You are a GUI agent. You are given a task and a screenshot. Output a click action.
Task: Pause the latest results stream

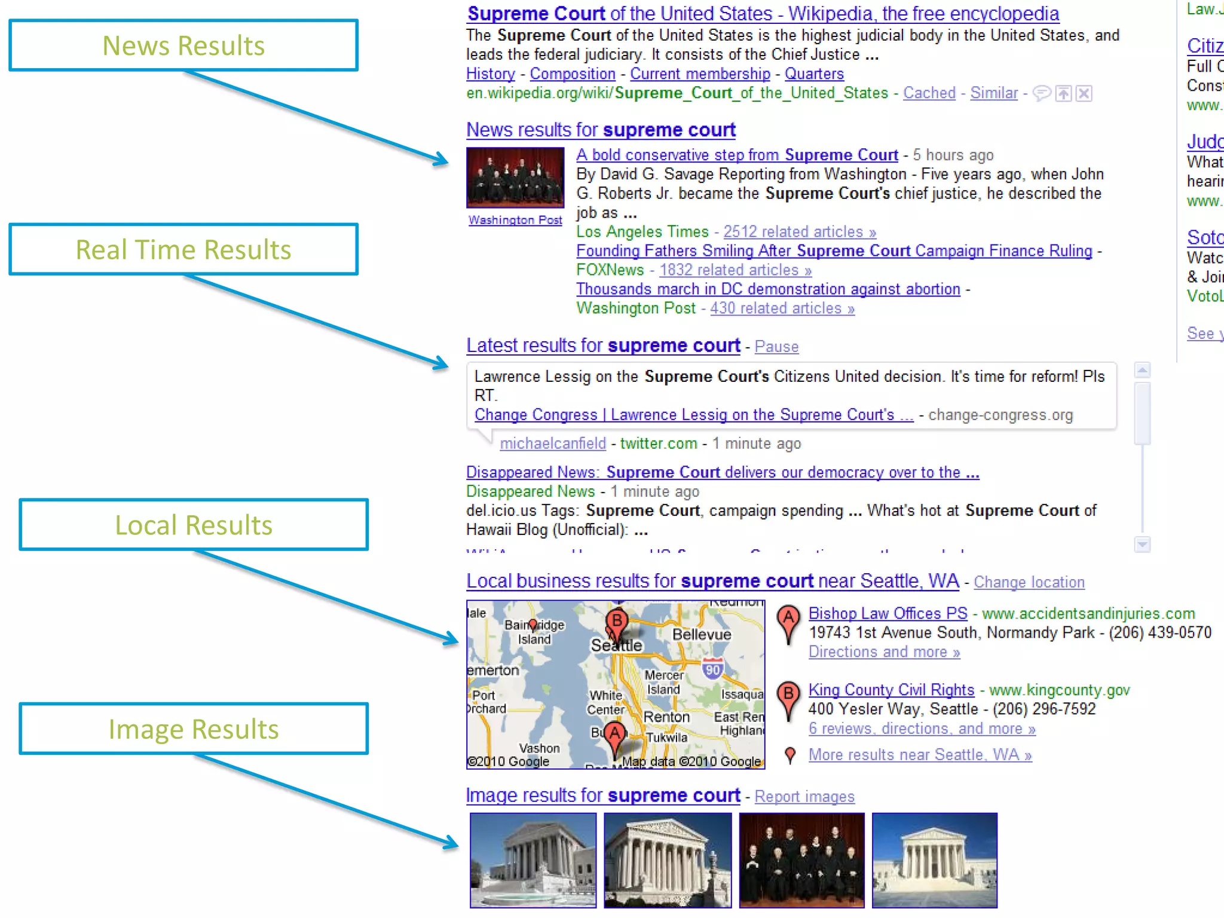(x=776, y=347)
